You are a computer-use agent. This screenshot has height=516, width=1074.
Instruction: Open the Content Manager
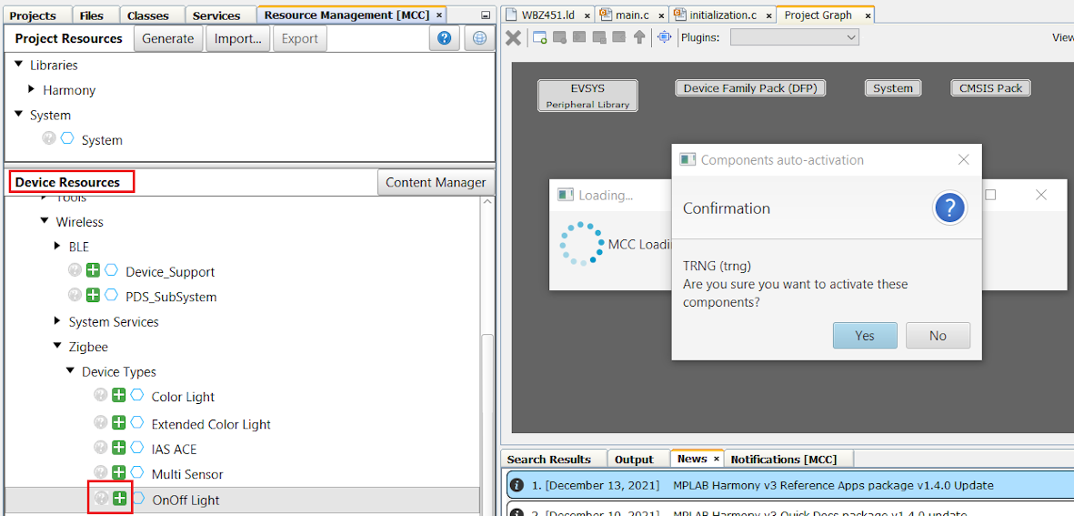[x=436, y=182]
